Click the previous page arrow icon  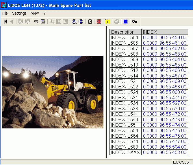(12, 22)
